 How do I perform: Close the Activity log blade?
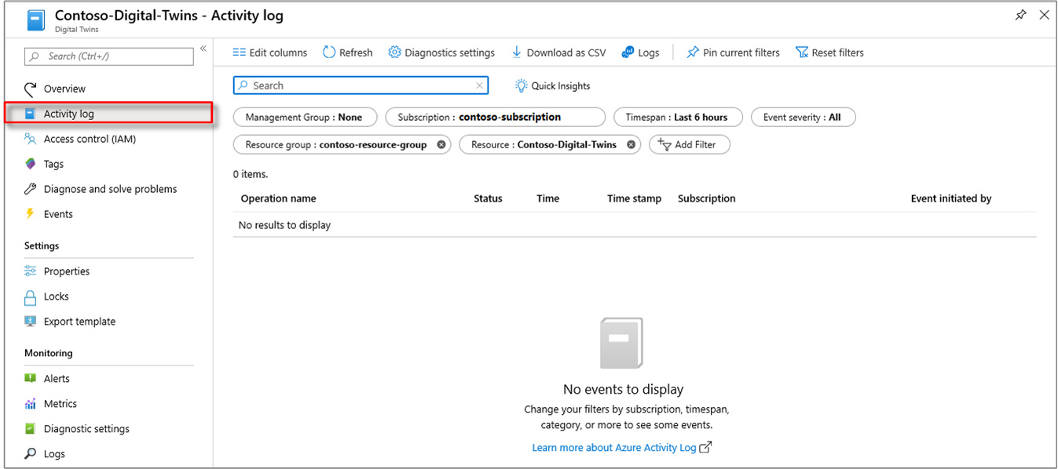point(1044,15)
